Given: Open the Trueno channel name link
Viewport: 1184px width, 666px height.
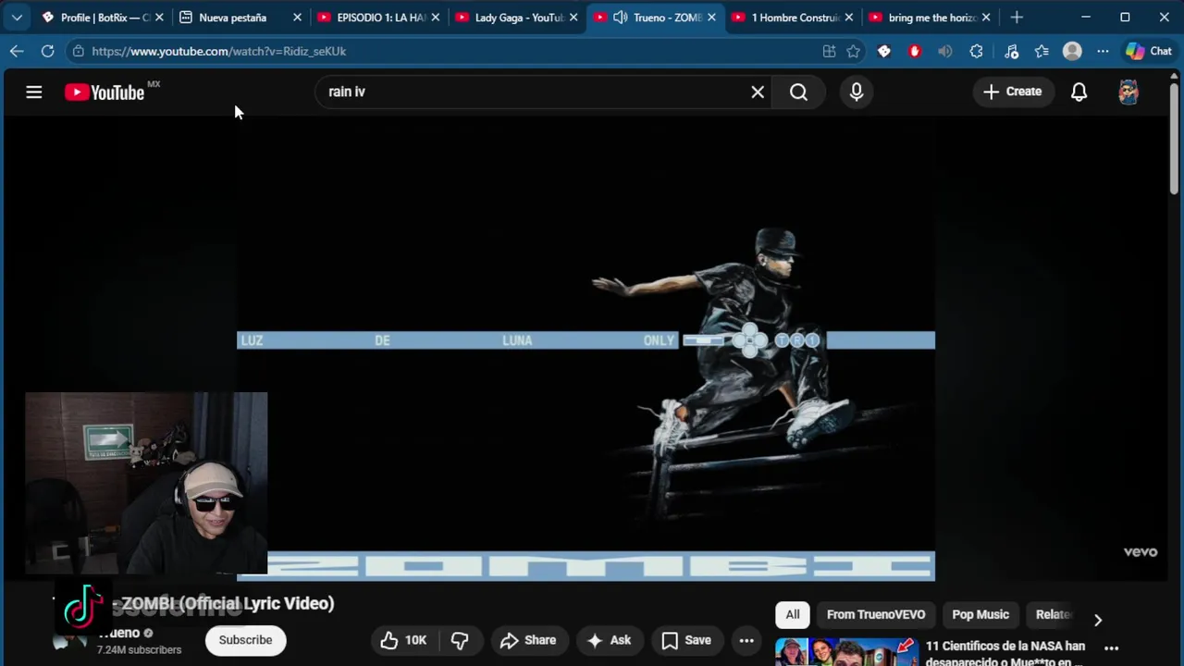Looking at the screenshot, I should [119, 633].
